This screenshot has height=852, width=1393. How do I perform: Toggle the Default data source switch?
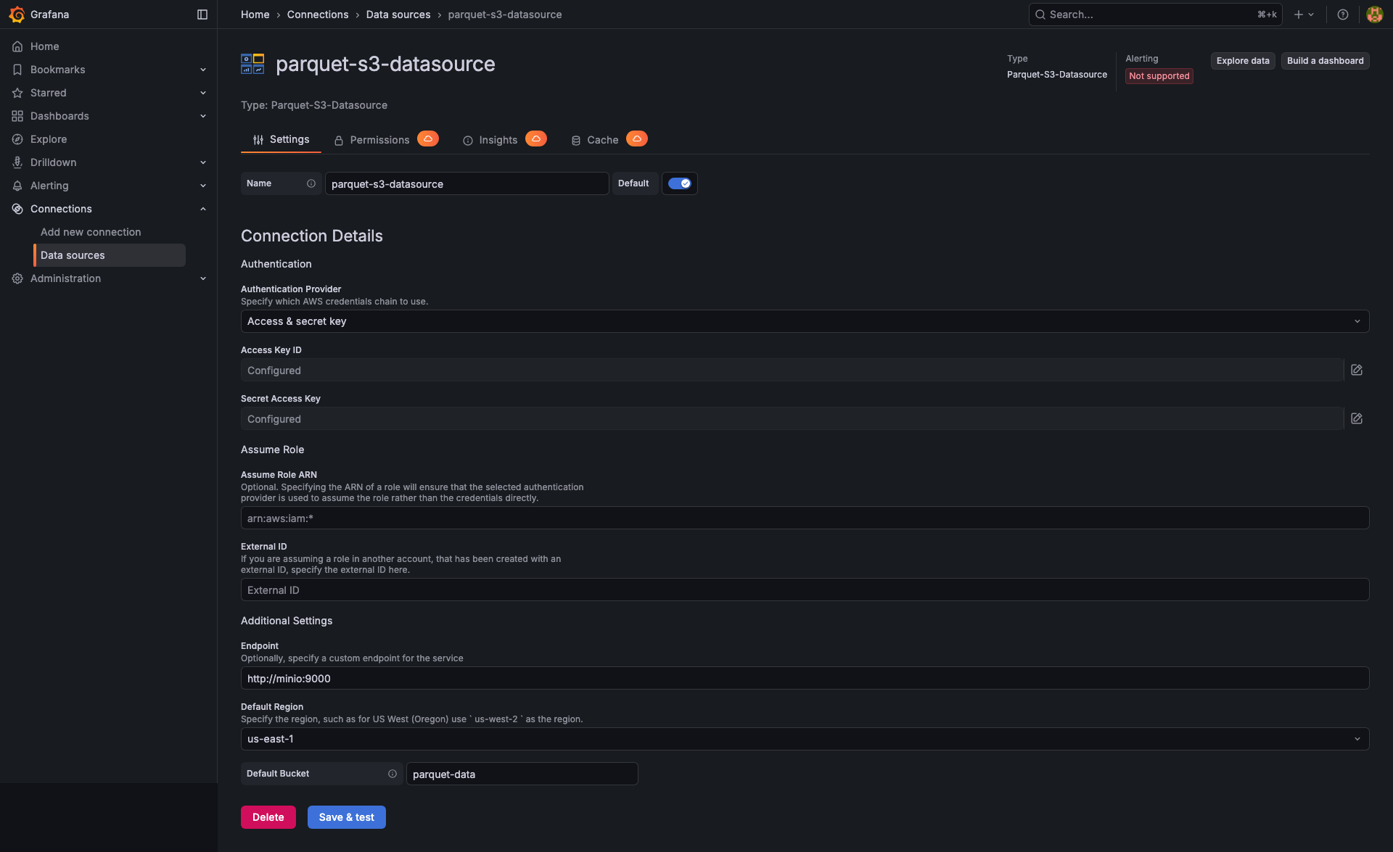(680, 183)
